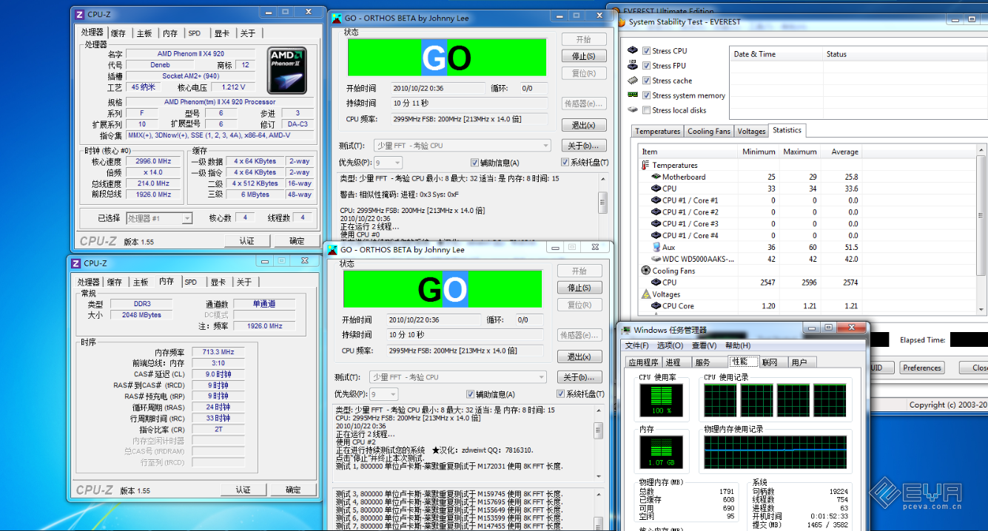This screenshot has width=988, height=531.
Task: Open the 优先级(P) dropdown in upper ORTHOS window
Action: pyautogui.click(x=388, y=163)
